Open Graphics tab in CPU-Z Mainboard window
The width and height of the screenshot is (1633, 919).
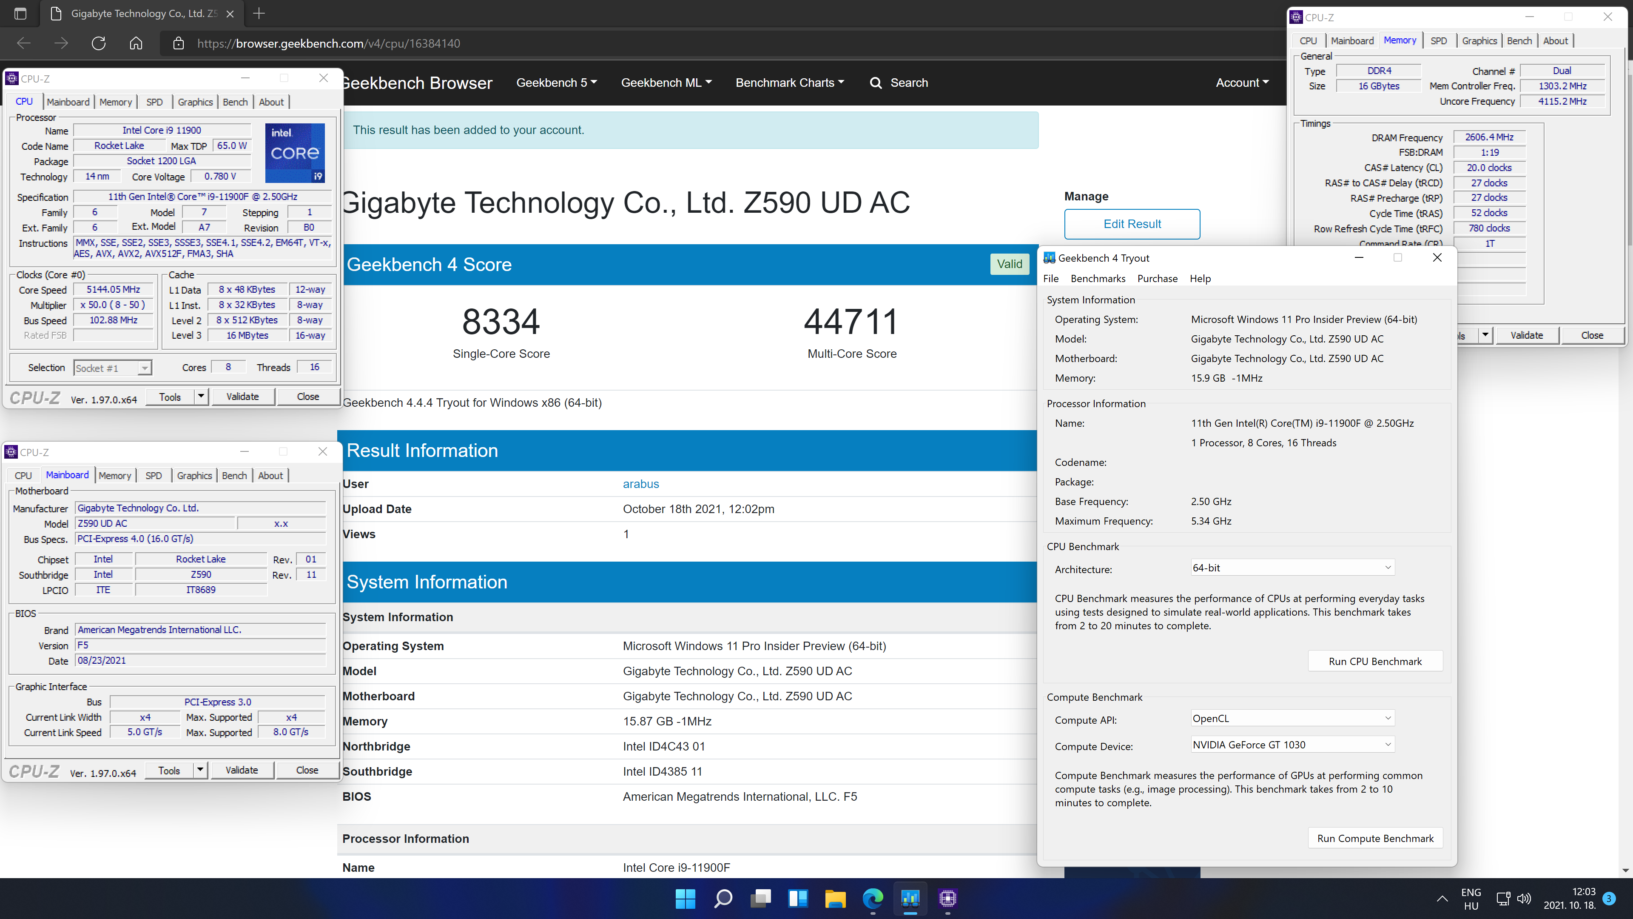(195, 475)
